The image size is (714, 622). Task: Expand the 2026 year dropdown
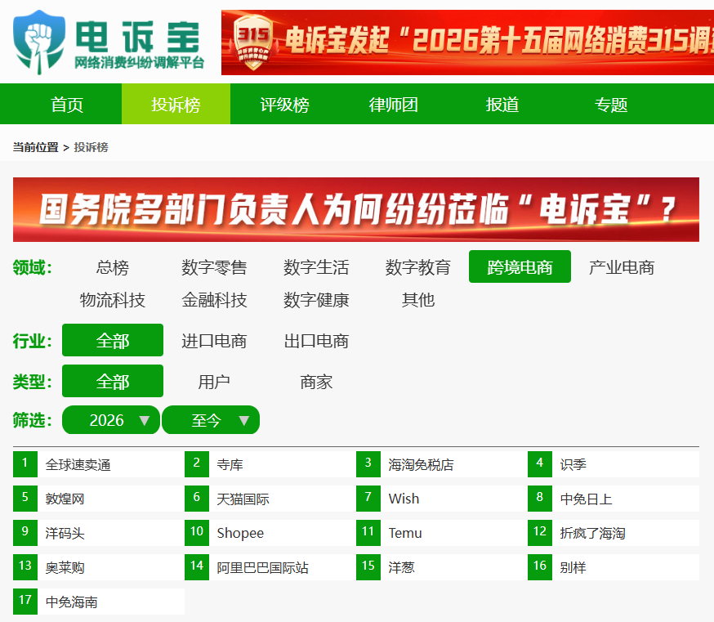[x=111, y=419]
